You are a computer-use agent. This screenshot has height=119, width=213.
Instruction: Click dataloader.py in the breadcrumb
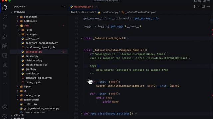tap(110, 12)
